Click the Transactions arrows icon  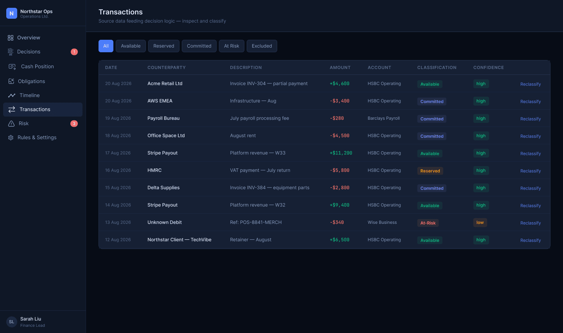tap(12, 110)
